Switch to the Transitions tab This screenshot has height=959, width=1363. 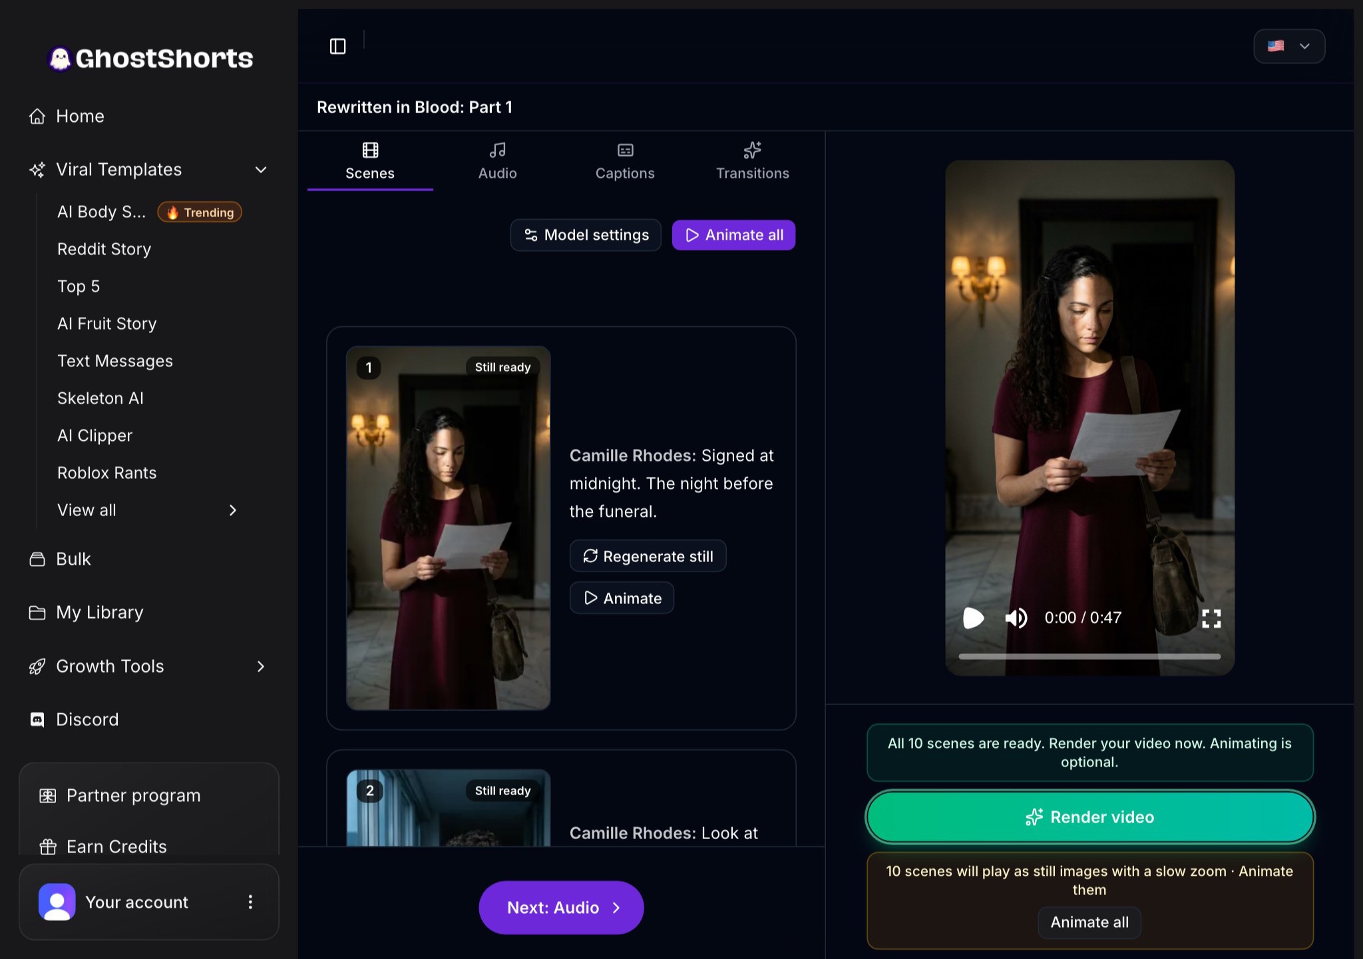(x=753, y=162)
